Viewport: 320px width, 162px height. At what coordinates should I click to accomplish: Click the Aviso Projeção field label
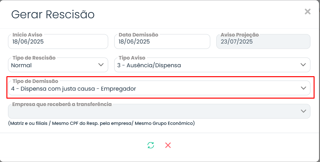click(x=240, y=35)
